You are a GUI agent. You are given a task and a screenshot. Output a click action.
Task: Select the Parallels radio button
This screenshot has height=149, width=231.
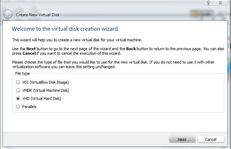[x=18, y=107]
